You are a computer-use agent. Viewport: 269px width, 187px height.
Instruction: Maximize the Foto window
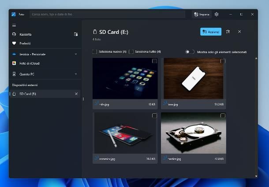coord(241,14)
